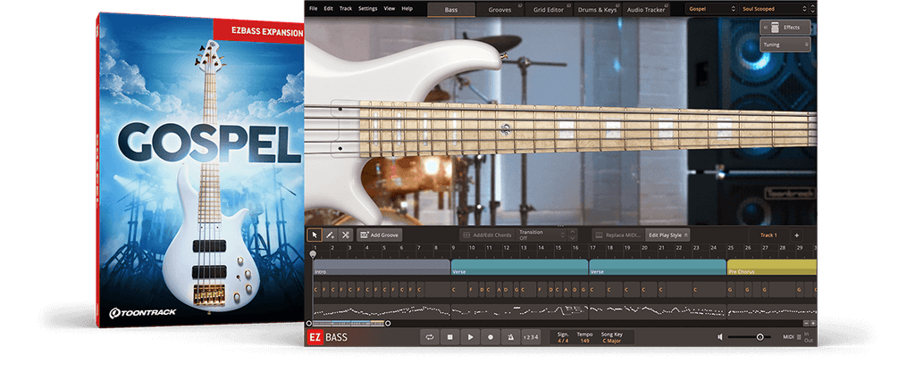The width and height of the screenshot is (915, 371).
Task: Click the 4/4 time signature value
Action: pos(563,340)
